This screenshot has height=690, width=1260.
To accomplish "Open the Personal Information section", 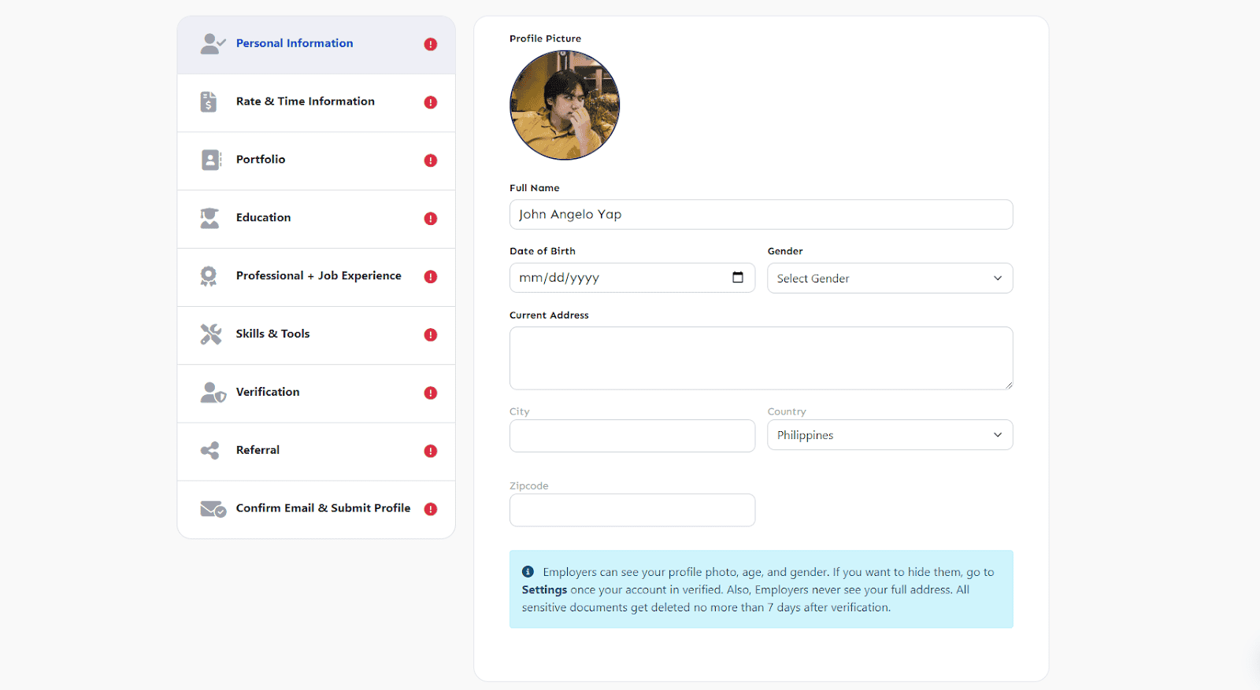I will point(317,45).
